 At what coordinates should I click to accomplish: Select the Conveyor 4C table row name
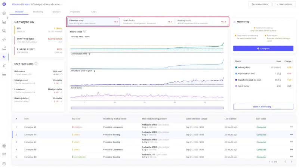click(30, 142)
